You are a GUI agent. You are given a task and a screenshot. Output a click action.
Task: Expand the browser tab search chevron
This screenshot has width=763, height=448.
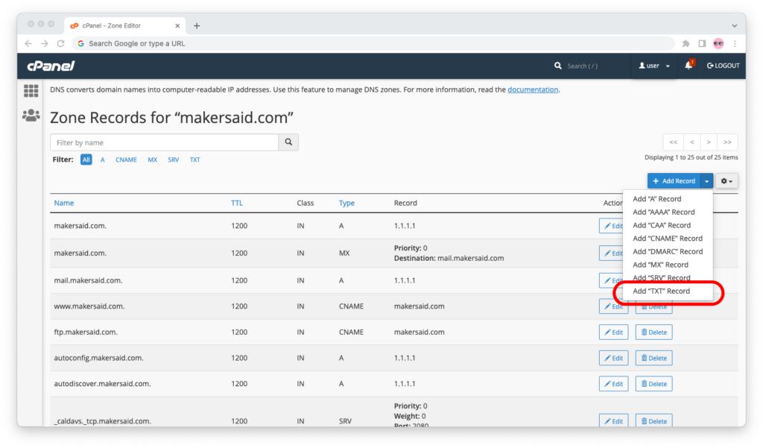734,26
